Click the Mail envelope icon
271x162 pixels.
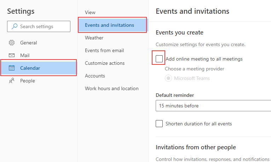[x=12, y=55]
